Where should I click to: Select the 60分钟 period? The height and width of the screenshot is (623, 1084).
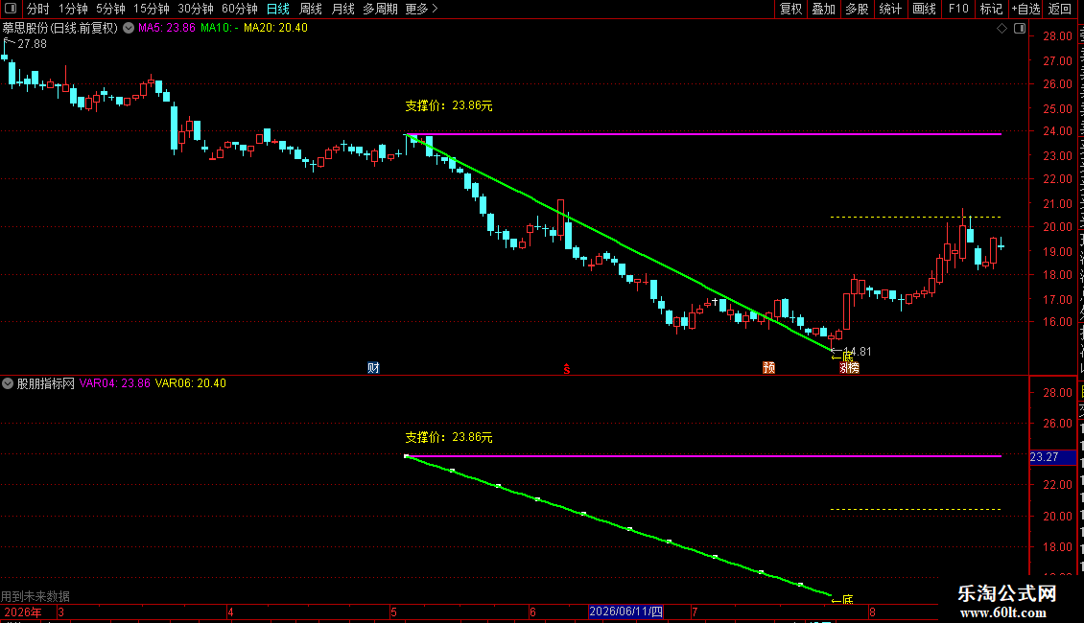(240, 9)
